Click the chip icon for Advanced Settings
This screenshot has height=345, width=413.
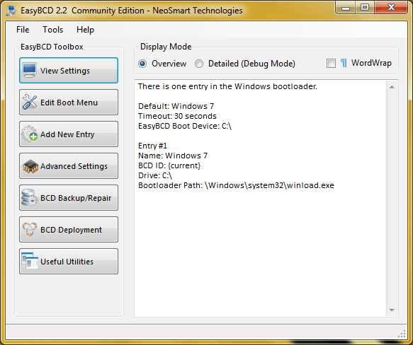[x=30, y=166]
